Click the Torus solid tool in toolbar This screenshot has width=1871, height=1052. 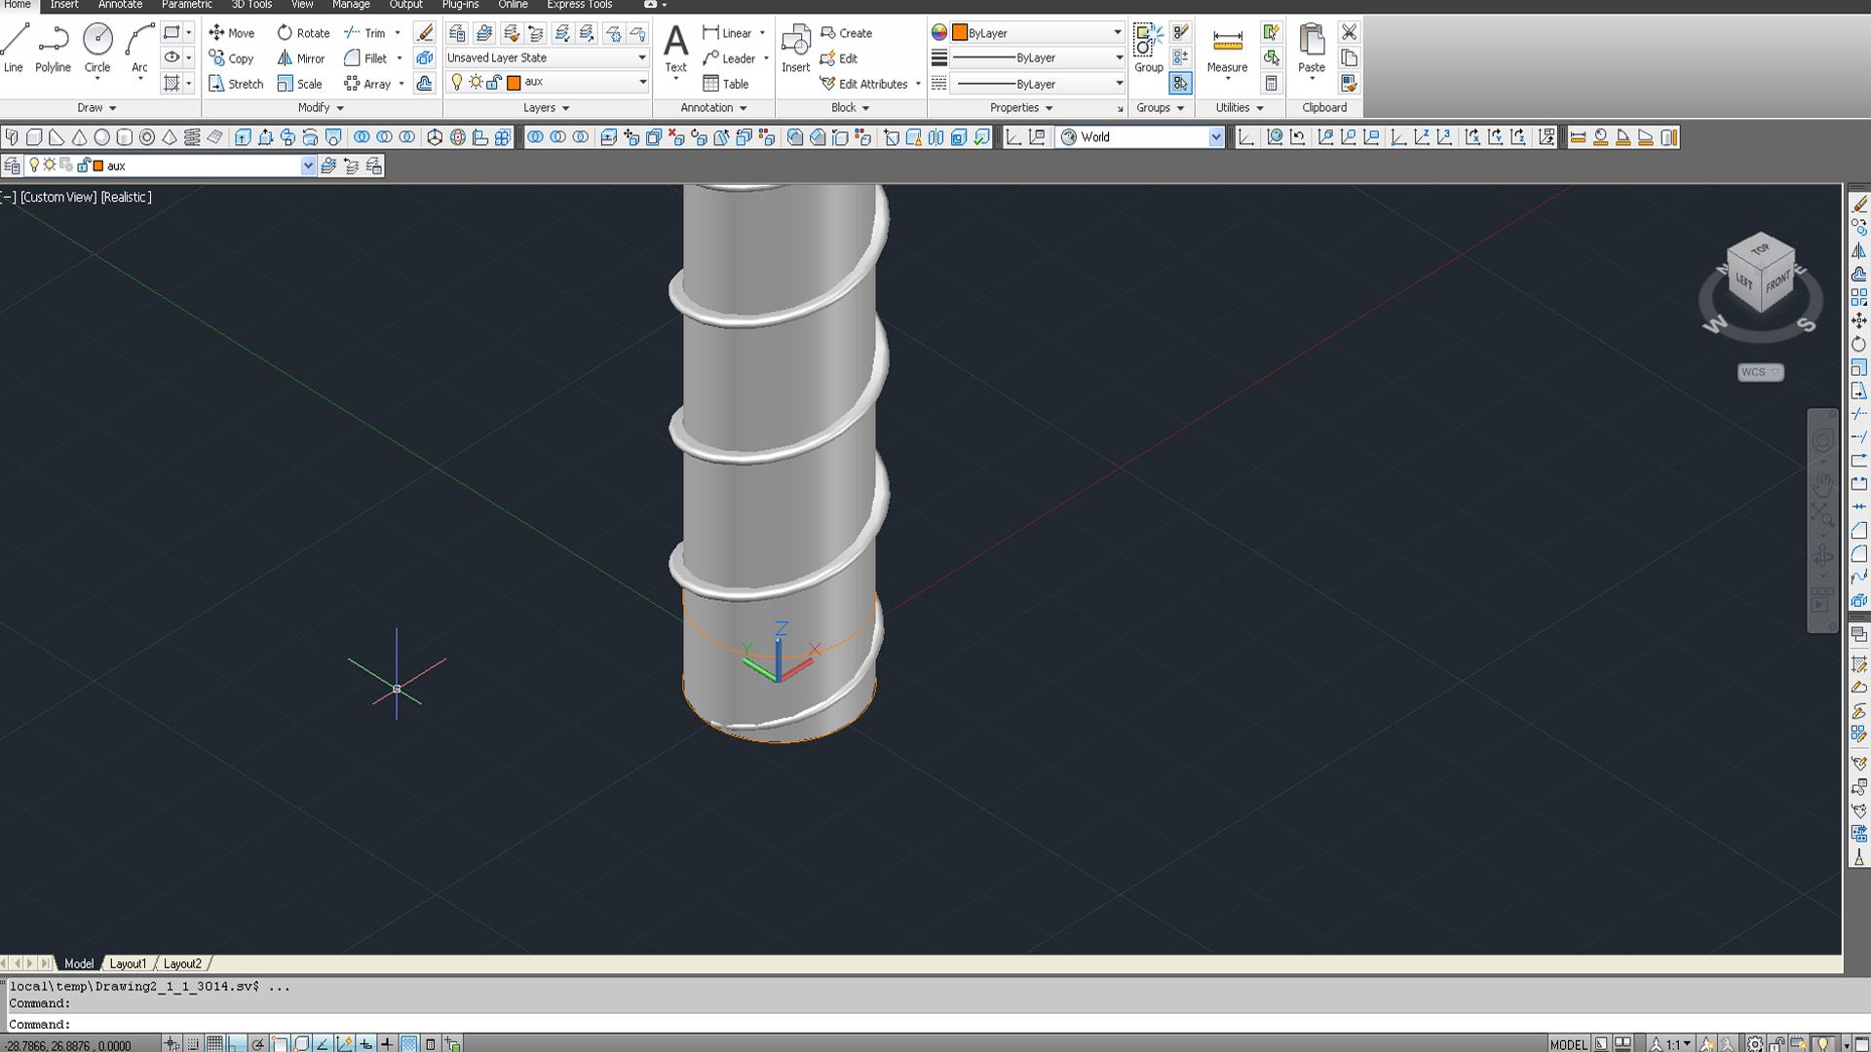147,137
